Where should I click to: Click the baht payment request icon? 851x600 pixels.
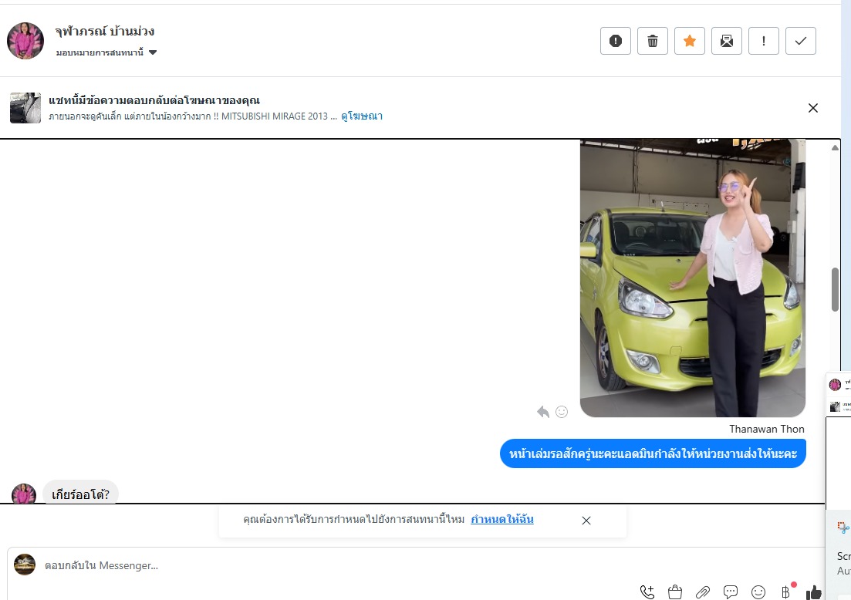point(786,592)
